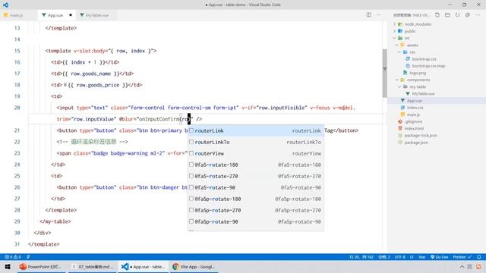
Task: Click line number 22 in the gutter
Action: (17, 142)
